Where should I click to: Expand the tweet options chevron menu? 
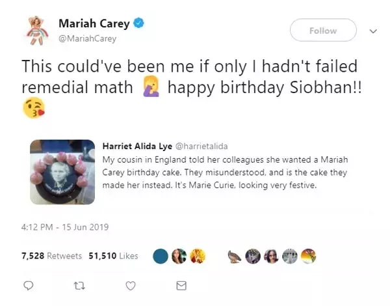pyautogui.click(x=373, y=31)
